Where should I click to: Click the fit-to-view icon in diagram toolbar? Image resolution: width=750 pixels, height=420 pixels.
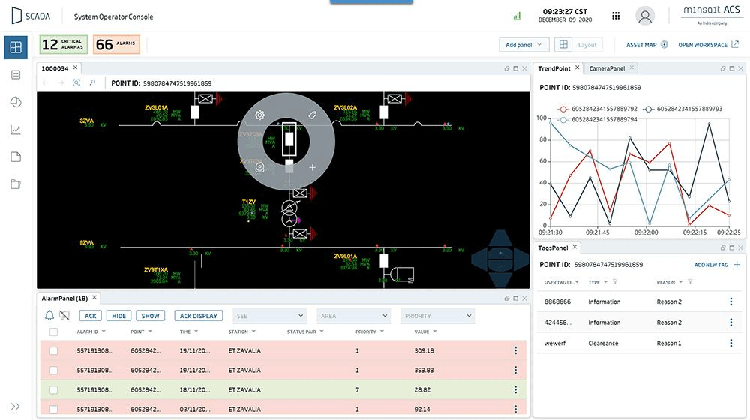76,82
